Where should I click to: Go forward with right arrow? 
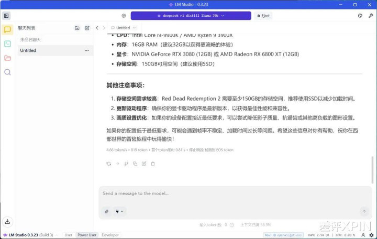[104, 28]
